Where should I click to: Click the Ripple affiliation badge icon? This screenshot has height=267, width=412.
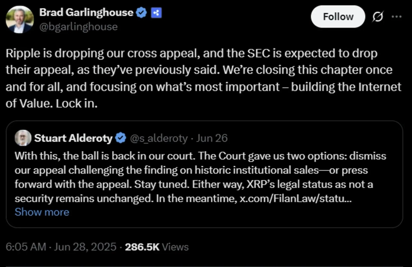(156, 13)
